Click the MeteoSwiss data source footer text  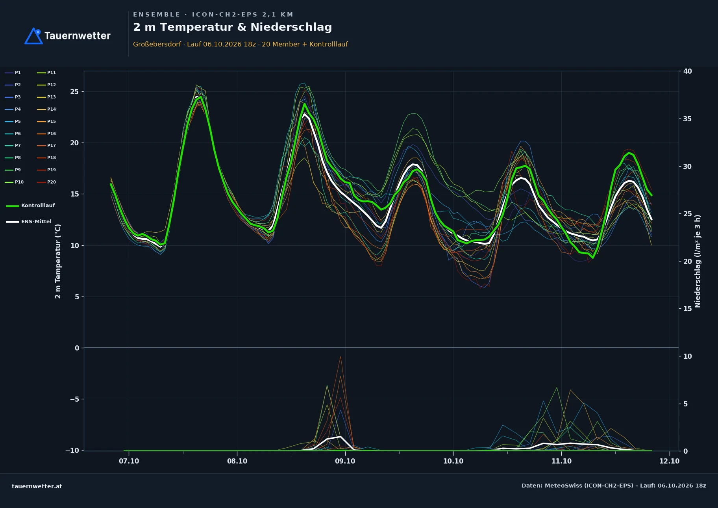614,486
